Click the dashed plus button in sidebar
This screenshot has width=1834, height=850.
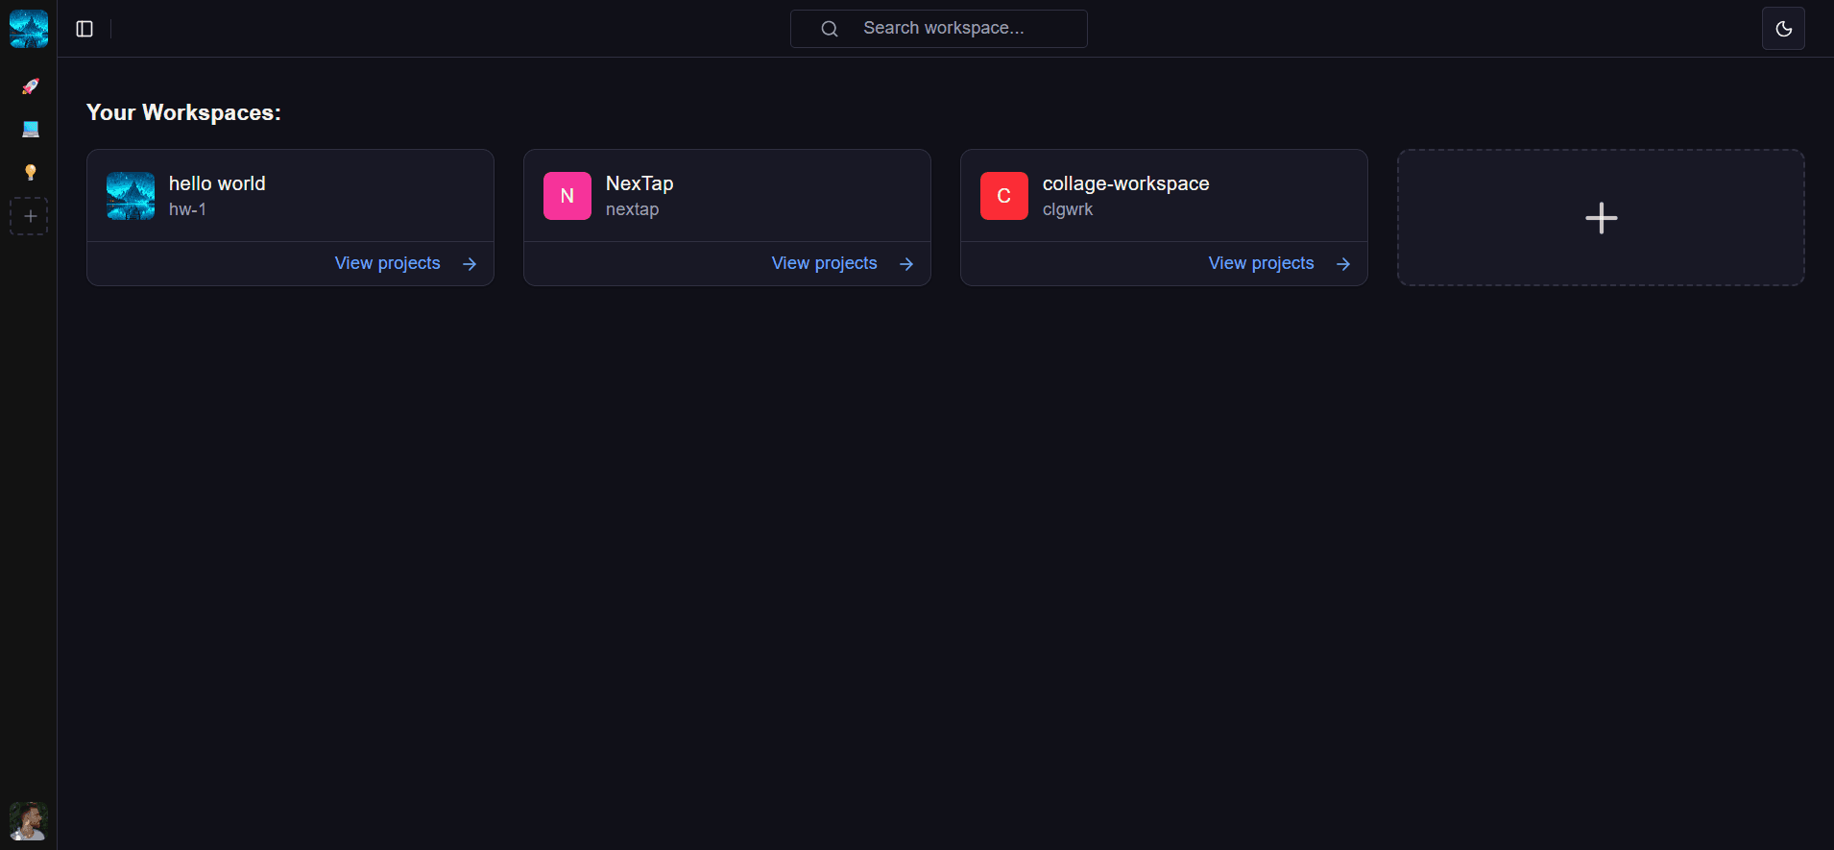tap(30, 216)
